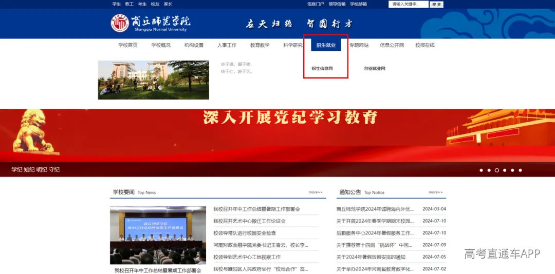
Task: Open news 校领导到艺术中心工地视察工作
Action: [x=247, y=257]
